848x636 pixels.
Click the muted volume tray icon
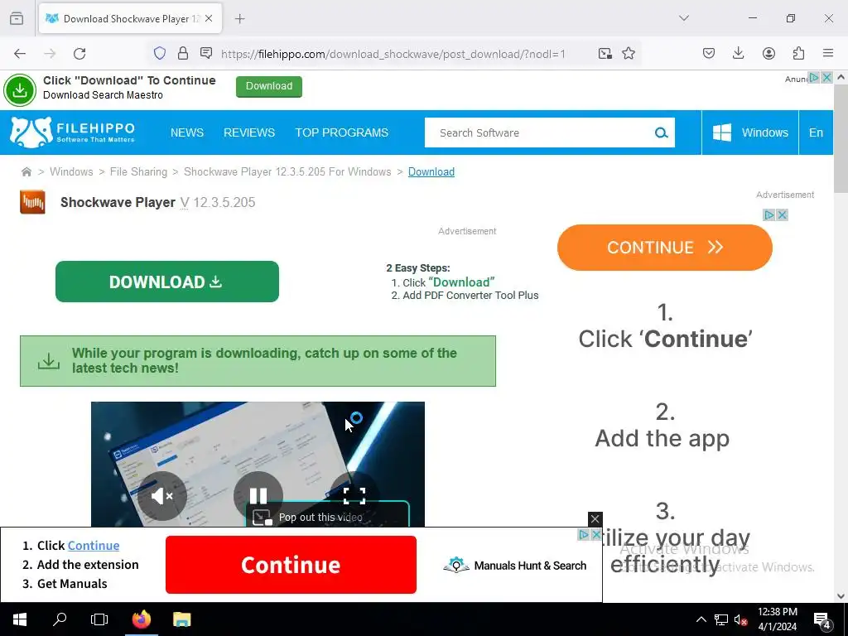tap(740, 619)
